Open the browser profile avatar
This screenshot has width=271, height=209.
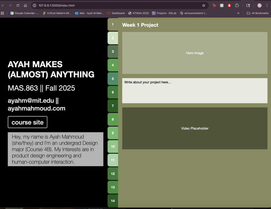pyautogui.click(x=260, y=6)
